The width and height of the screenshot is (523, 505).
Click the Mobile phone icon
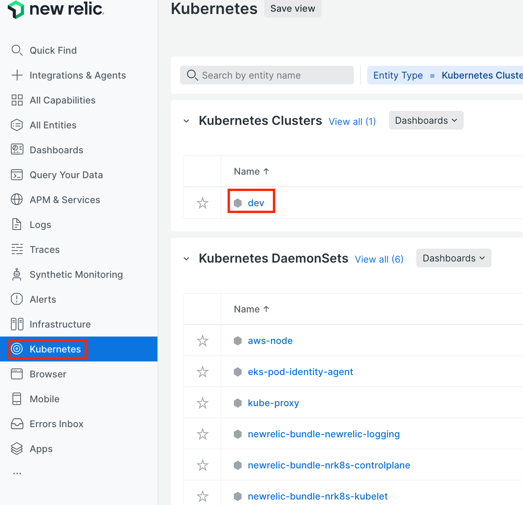(17, 399)
